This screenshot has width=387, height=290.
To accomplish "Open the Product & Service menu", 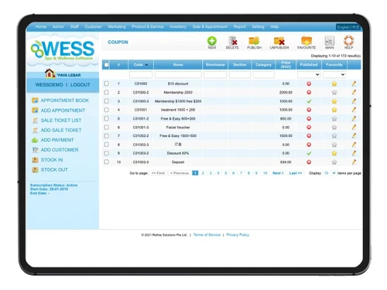I will [148, 26].
